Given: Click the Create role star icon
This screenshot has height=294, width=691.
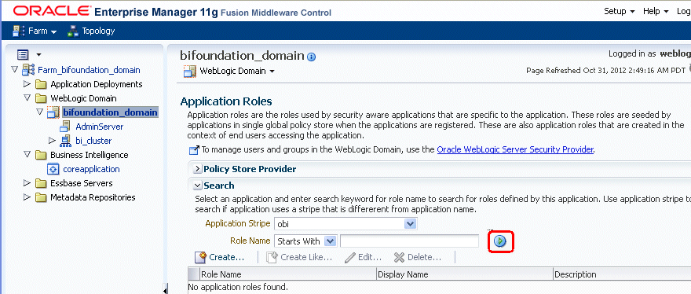Looking at the screenshot, I should click(x=201, y=257).
